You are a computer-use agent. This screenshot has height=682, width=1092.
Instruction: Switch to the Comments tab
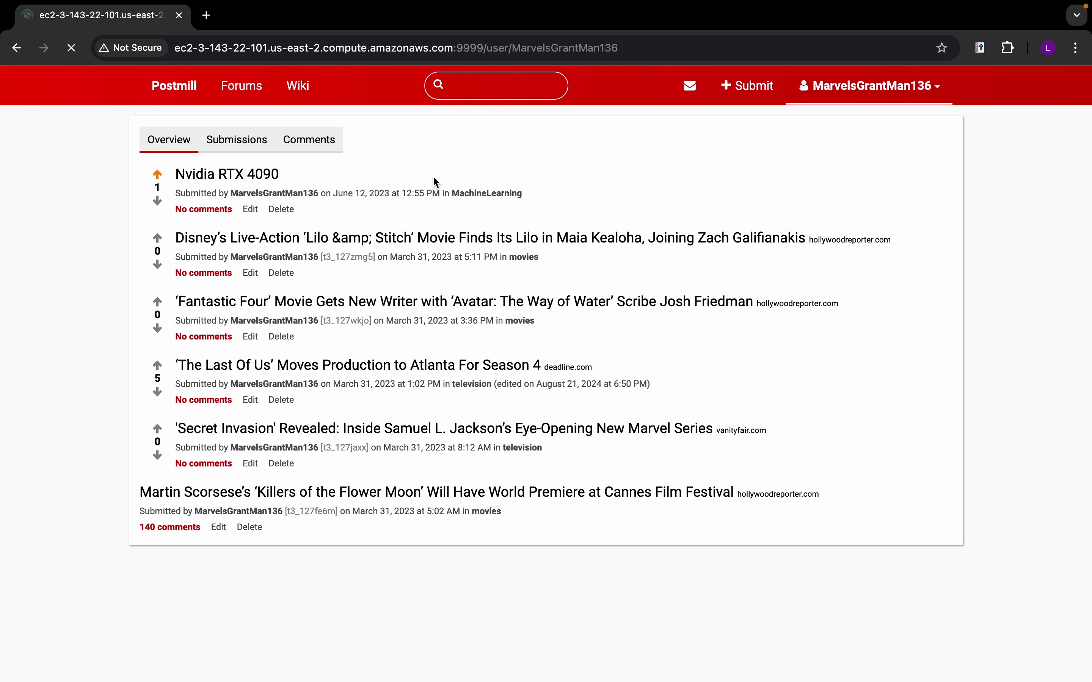coord(309,140)
